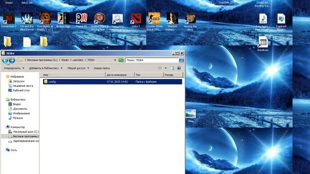
Task: Open the Упорядочить menu
Action: pos(14,68)
